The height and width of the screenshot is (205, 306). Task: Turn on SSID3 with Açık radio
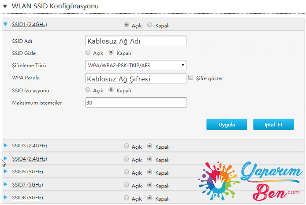tap(127, 146)
